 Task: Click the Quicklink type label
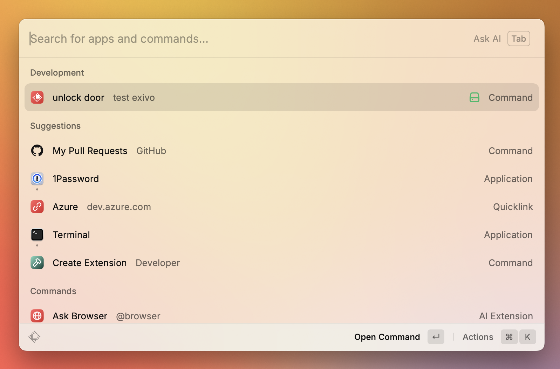click(513, 207)
